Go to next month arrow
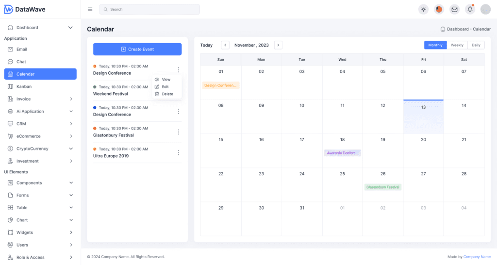The image size is (497, 265). tap(278, 45)
